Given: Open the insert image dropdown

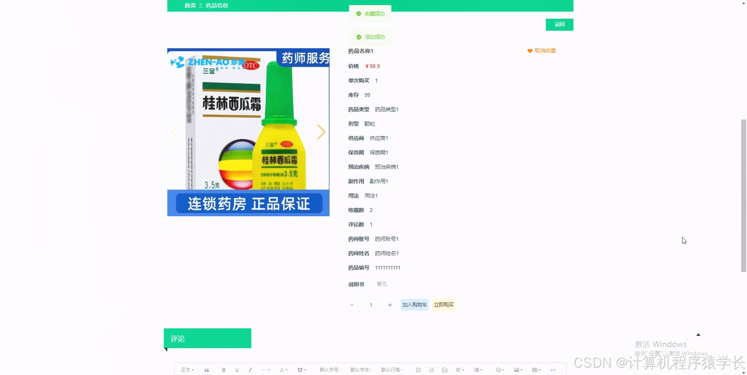Looking at the screenshot, I should (518, 370).
